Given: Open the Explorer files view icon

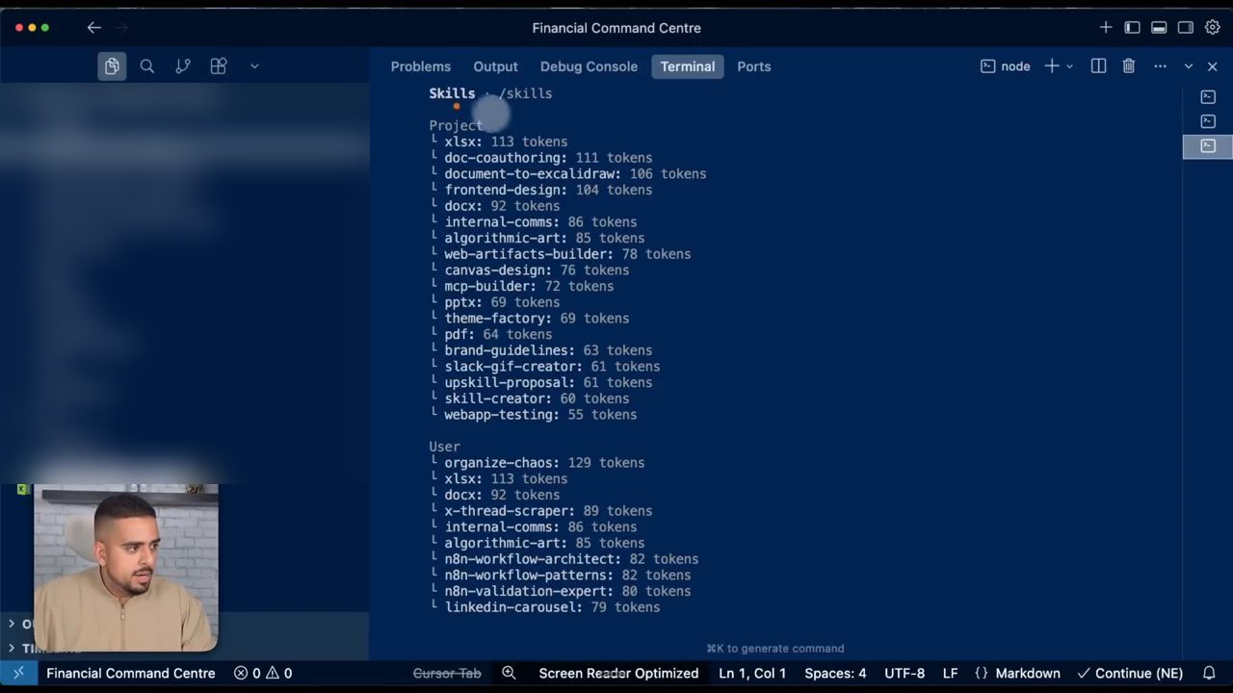Looking at the screenshot, I should [112, 66].
